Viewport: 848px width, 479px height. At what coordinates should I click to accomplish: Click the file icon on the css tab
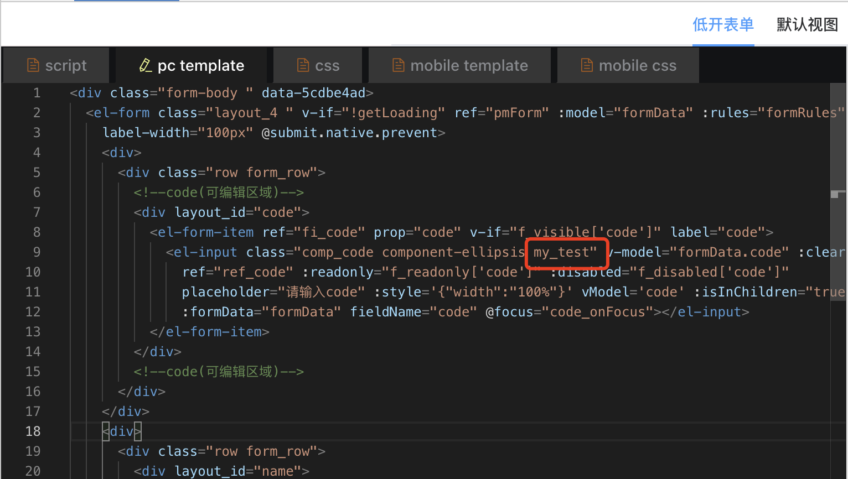tap(303, 65)
